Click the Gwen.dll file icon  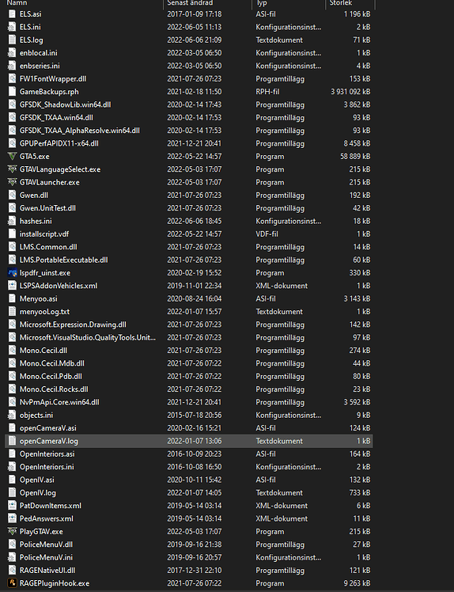click(x=13, y=195)
